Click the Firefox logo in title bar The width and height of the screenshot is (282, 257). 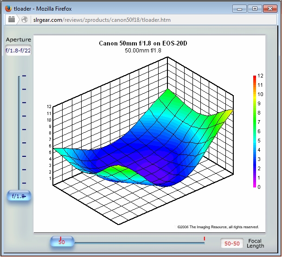8,8
